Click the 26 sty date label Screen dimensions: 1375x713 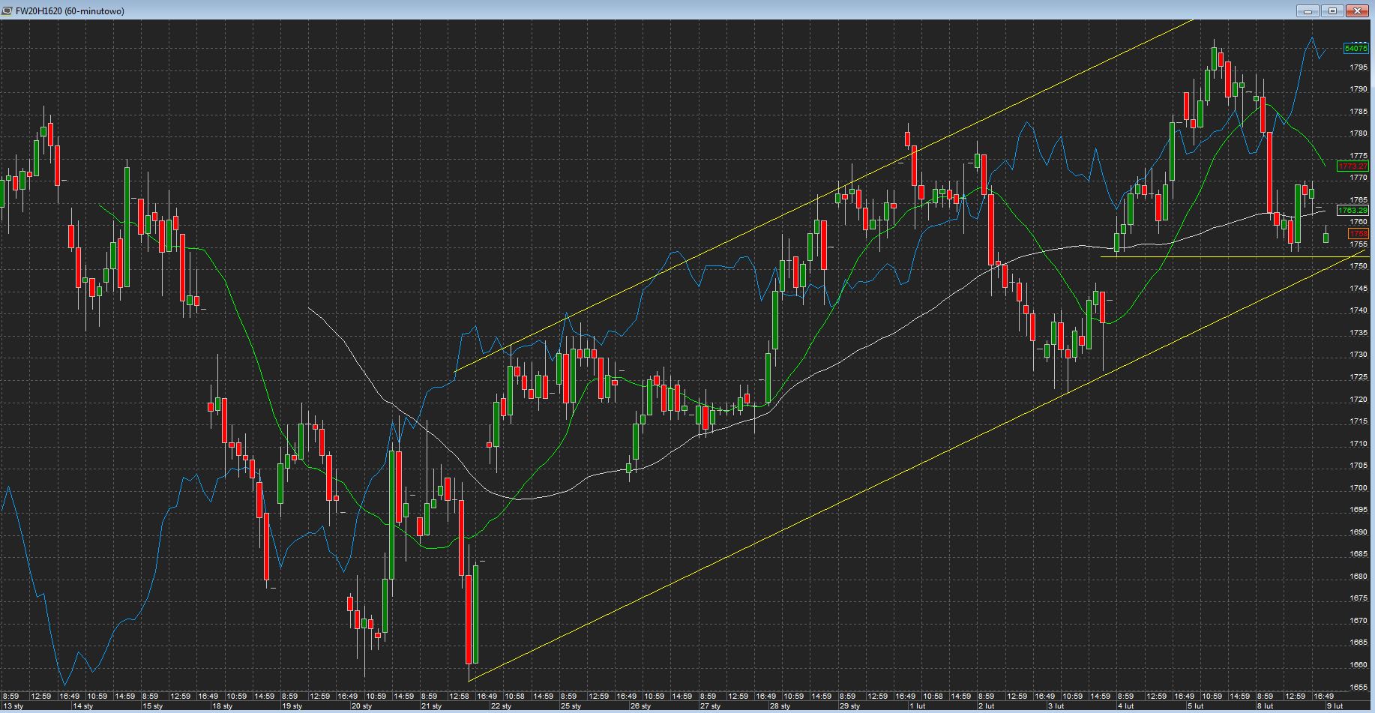641,706
